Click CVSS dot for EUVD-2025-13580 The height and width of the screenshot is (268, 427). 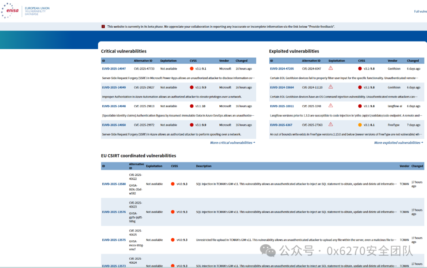click(173, 184)
